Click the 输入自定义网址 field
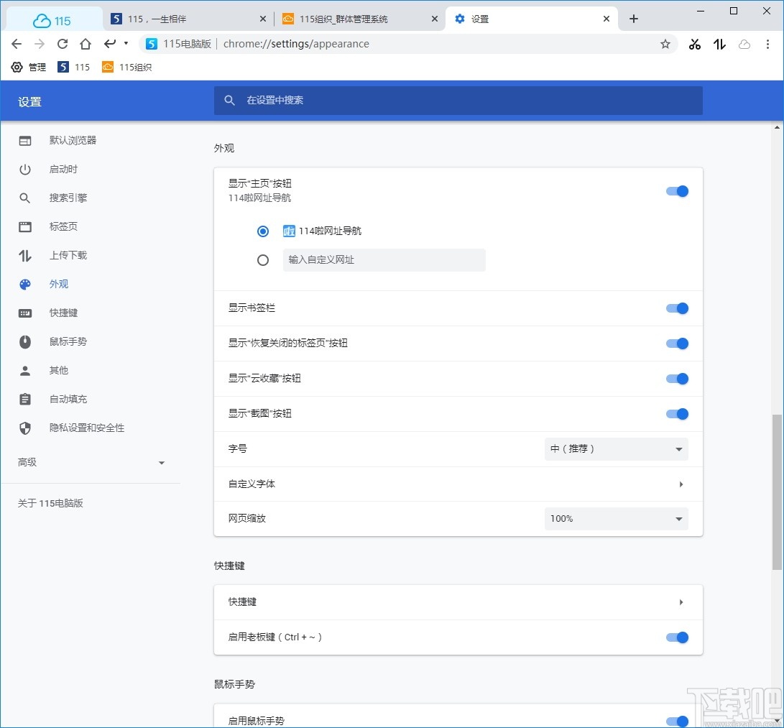This screenshot has width=784, height=728. (384, 260)
